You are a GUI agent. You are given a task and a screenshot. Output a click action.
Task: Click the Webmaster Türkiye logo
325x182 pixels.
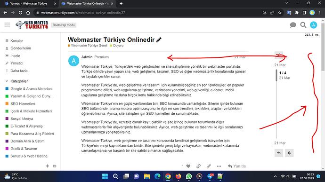click(32, 25)
